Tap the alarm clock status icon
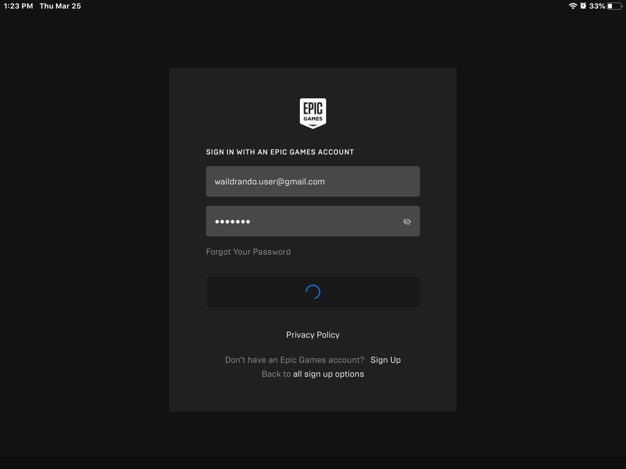Screen dimensions: 626x469 click(x=583, y=6)
